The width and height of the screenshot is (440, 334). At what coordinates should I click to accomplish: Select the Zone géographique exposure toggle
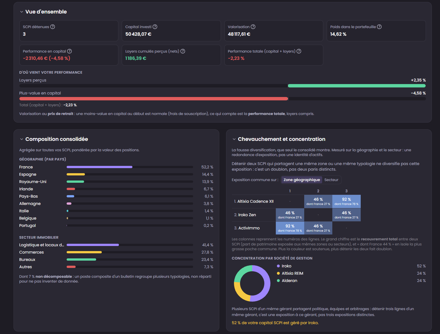[x=302, y=180]
